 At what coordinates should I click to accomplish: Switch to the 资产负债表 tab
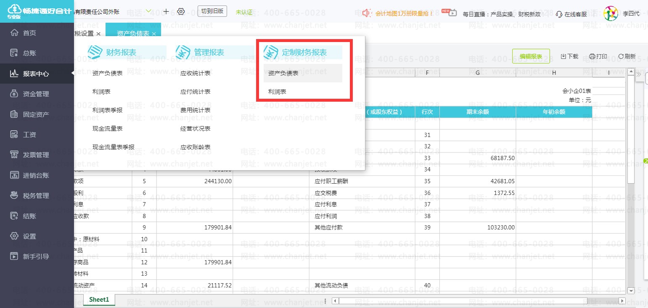[x=133, y=34]
